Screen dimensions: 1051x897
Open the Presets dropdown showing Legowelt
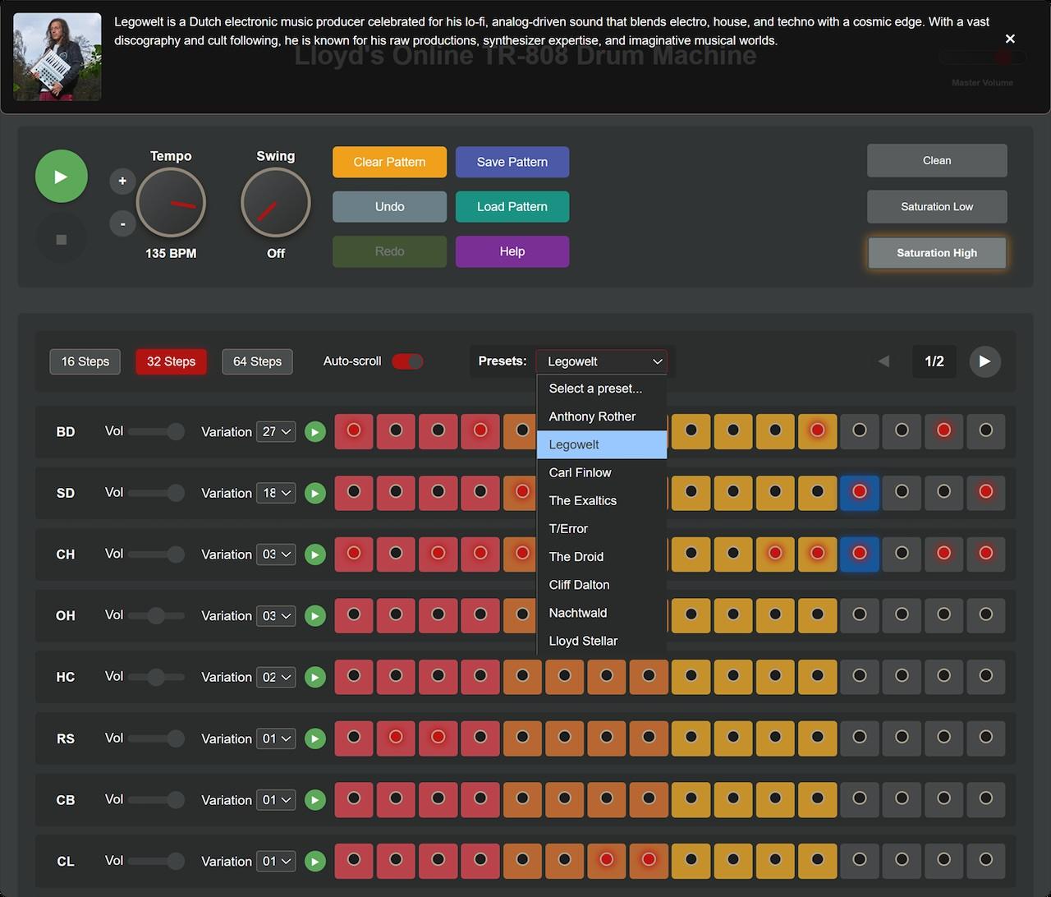pos(602,361)
